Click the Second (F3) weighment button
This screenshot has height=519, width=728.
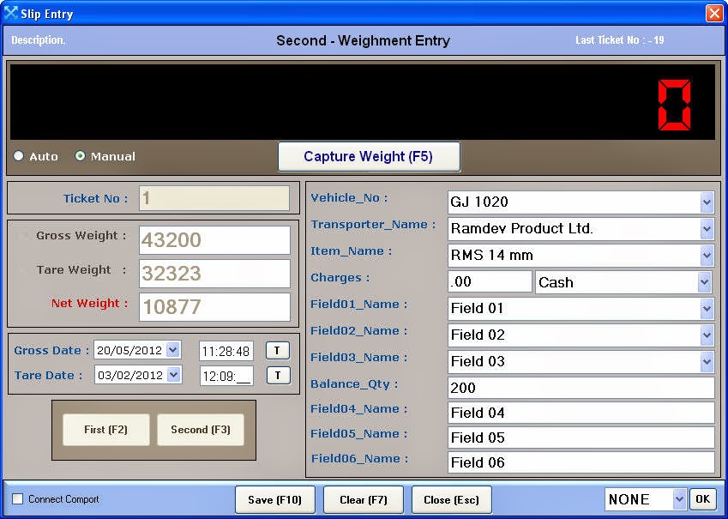click(200, 430)
